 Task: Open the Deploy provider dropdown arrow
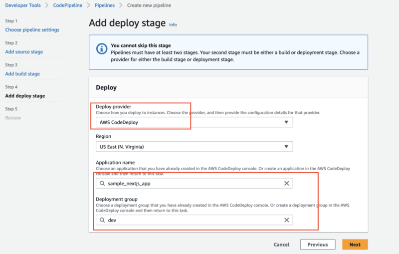pyautogui.click(x=286, y=122)
